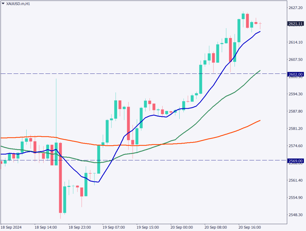This screenshot has width=306, height=231.
Task: Click the 2548.30 price axis label
Action: click(x=295, y=215)
